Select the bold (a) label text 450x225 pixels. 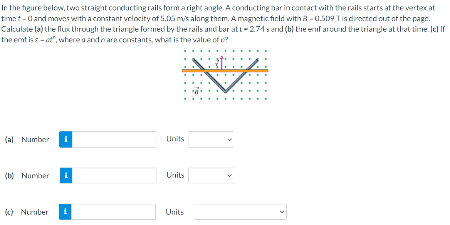pos(9,139)
